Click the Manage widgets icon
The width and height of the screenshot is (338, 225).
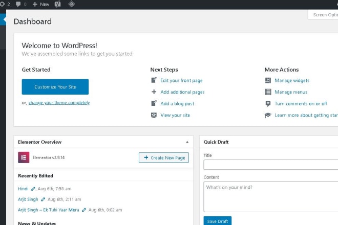[x=268, y=80]
